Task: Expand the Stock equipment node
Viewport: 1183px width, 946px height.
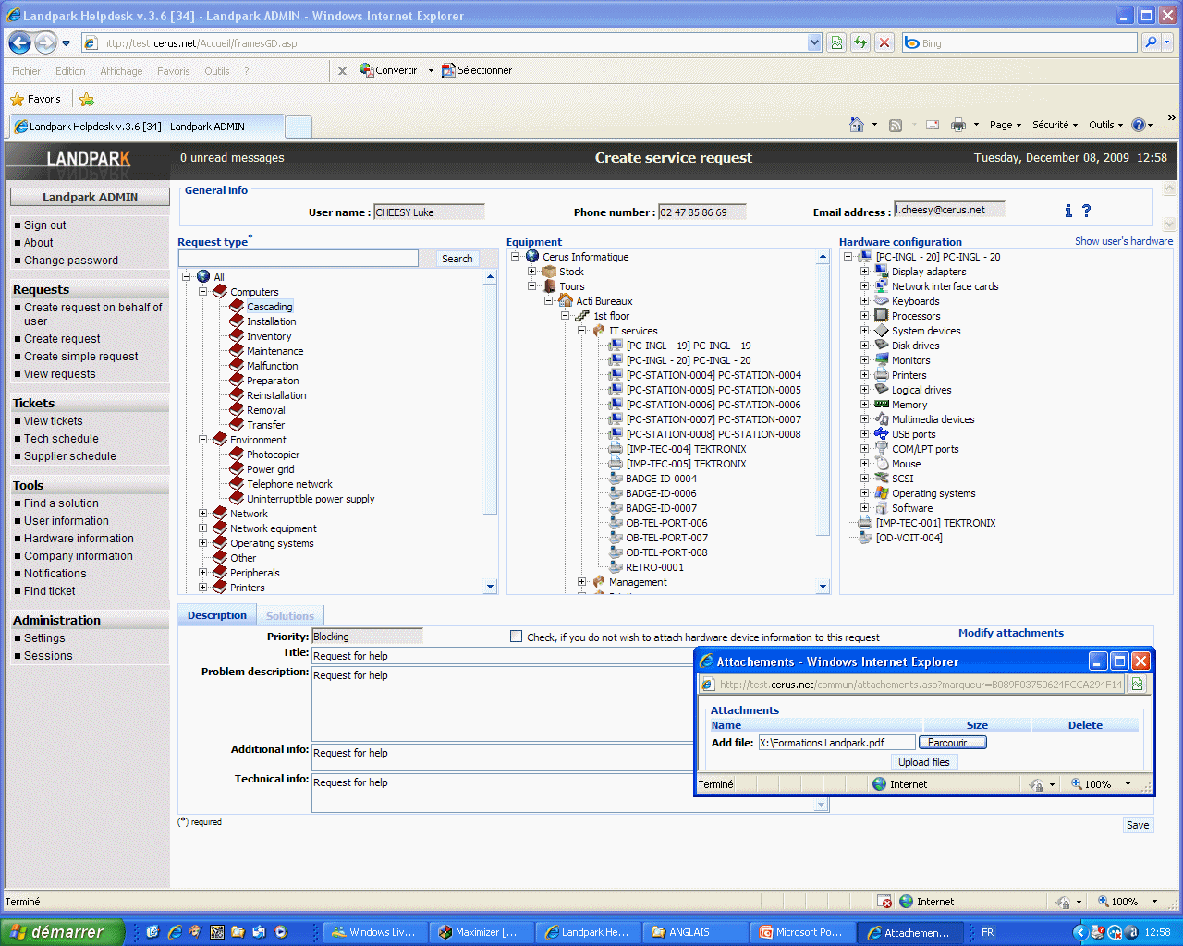Action: 531,271
